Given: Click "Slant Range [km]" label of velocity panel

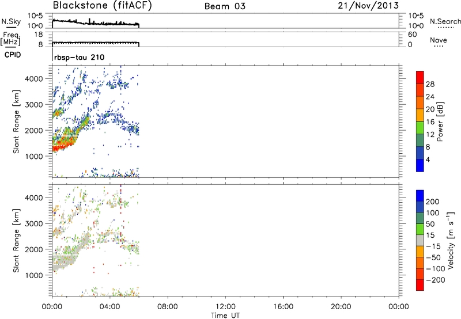Looking at the screenshot, I should (16, 241).
